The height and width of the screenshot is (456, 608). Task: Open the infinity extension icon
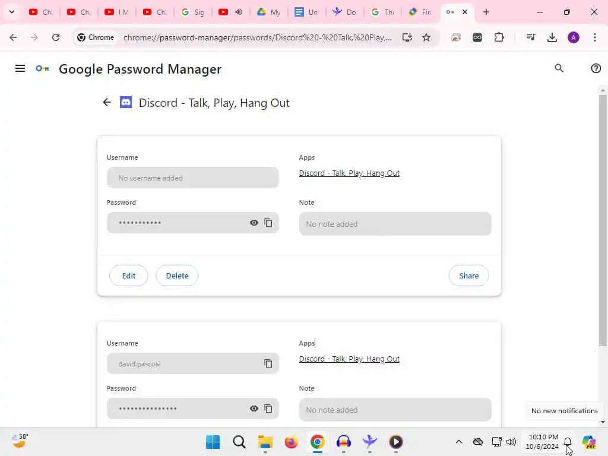tap(477, 37)
